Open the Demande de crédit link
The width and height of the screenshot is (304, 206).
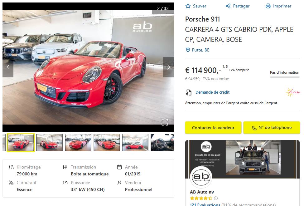212,92
